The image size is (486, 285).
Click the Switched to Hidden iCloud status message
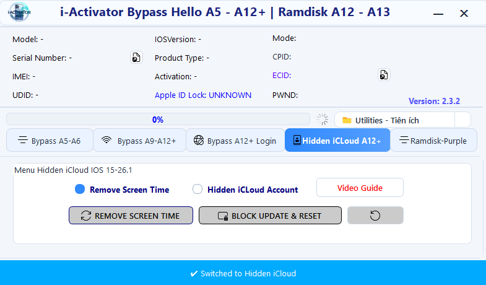[x=243, y=273]
